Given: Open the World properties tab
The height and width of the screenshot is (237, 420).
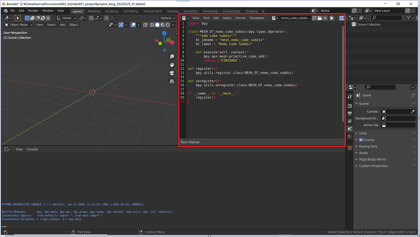Looking at the screenshot, I should [x=350, y=136].
